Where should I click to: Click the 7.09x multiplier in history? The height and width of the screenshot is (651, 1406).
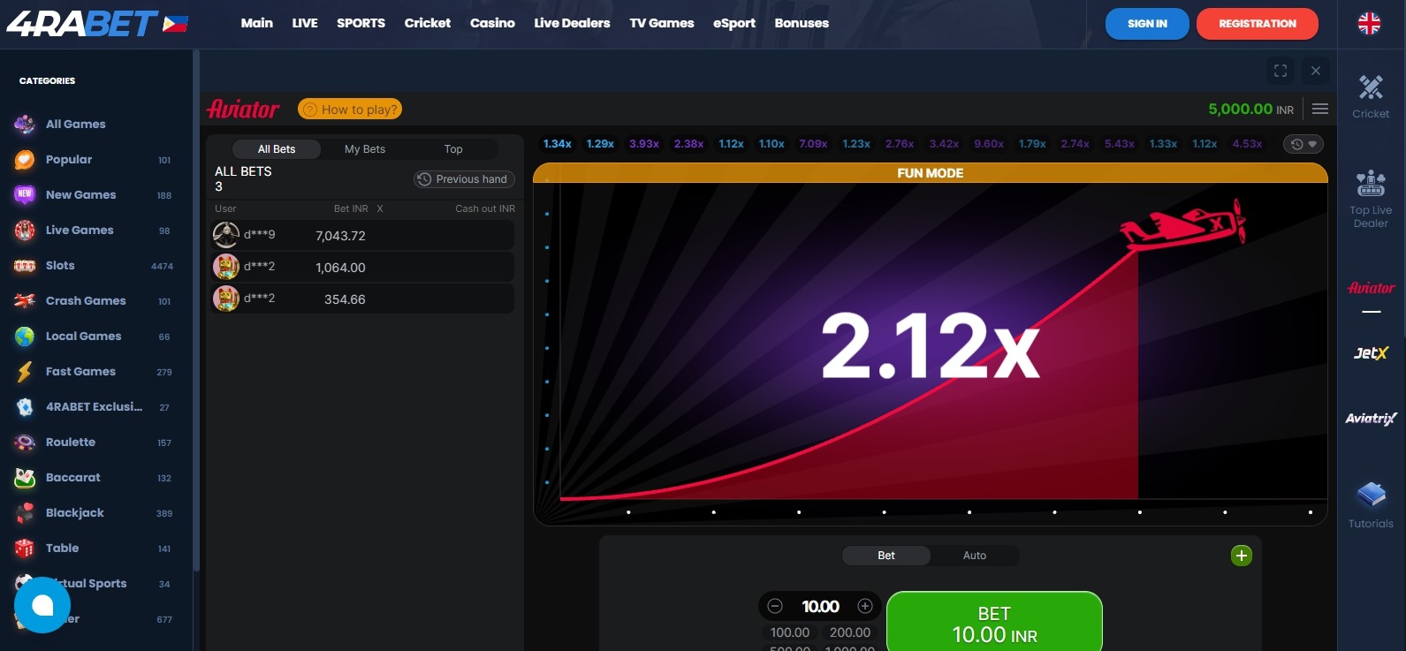[813, 144]
